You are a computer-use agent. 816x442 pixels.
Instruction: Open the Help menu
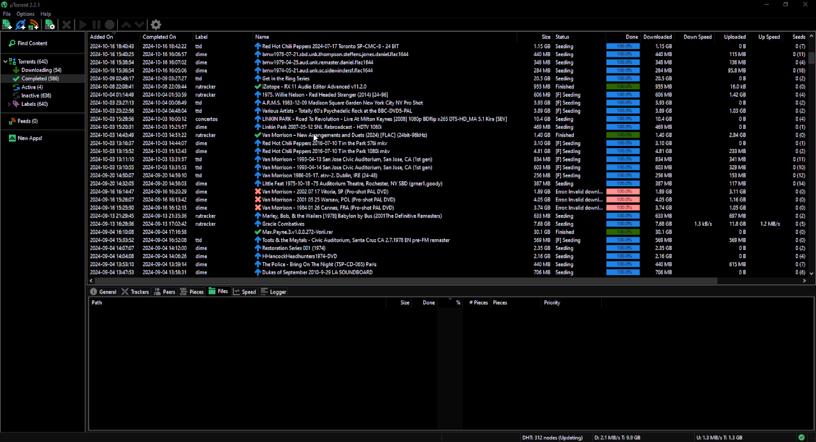click(x=46, y=14)
